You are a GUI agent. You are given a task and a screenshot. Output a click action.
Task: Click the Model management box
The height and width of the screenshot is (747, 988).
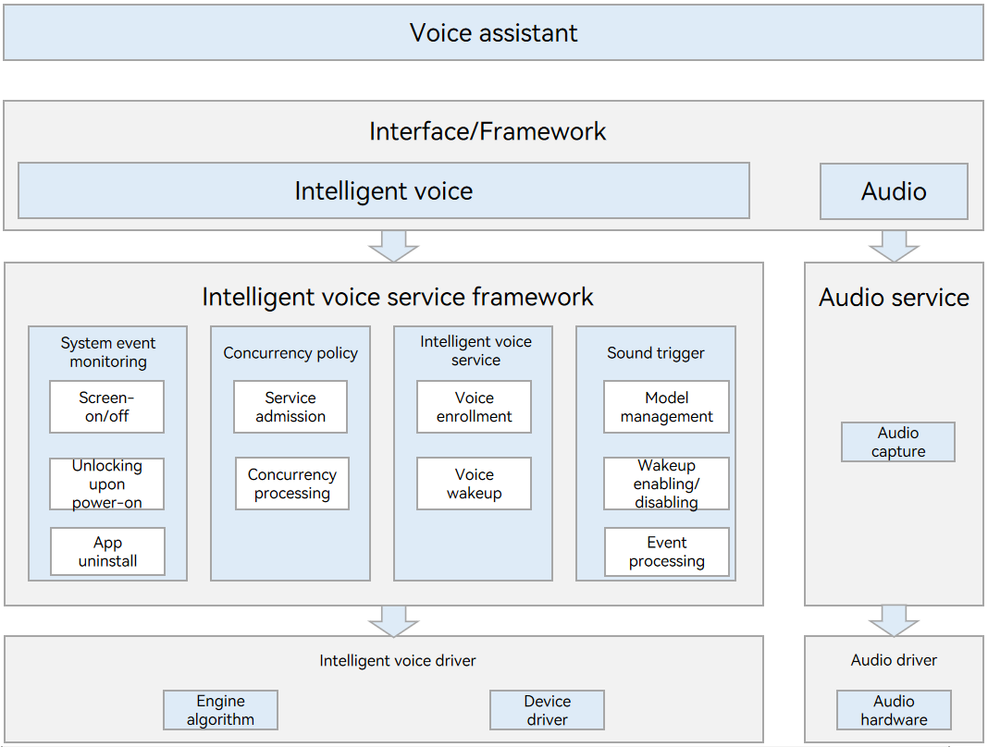[666, 407]
